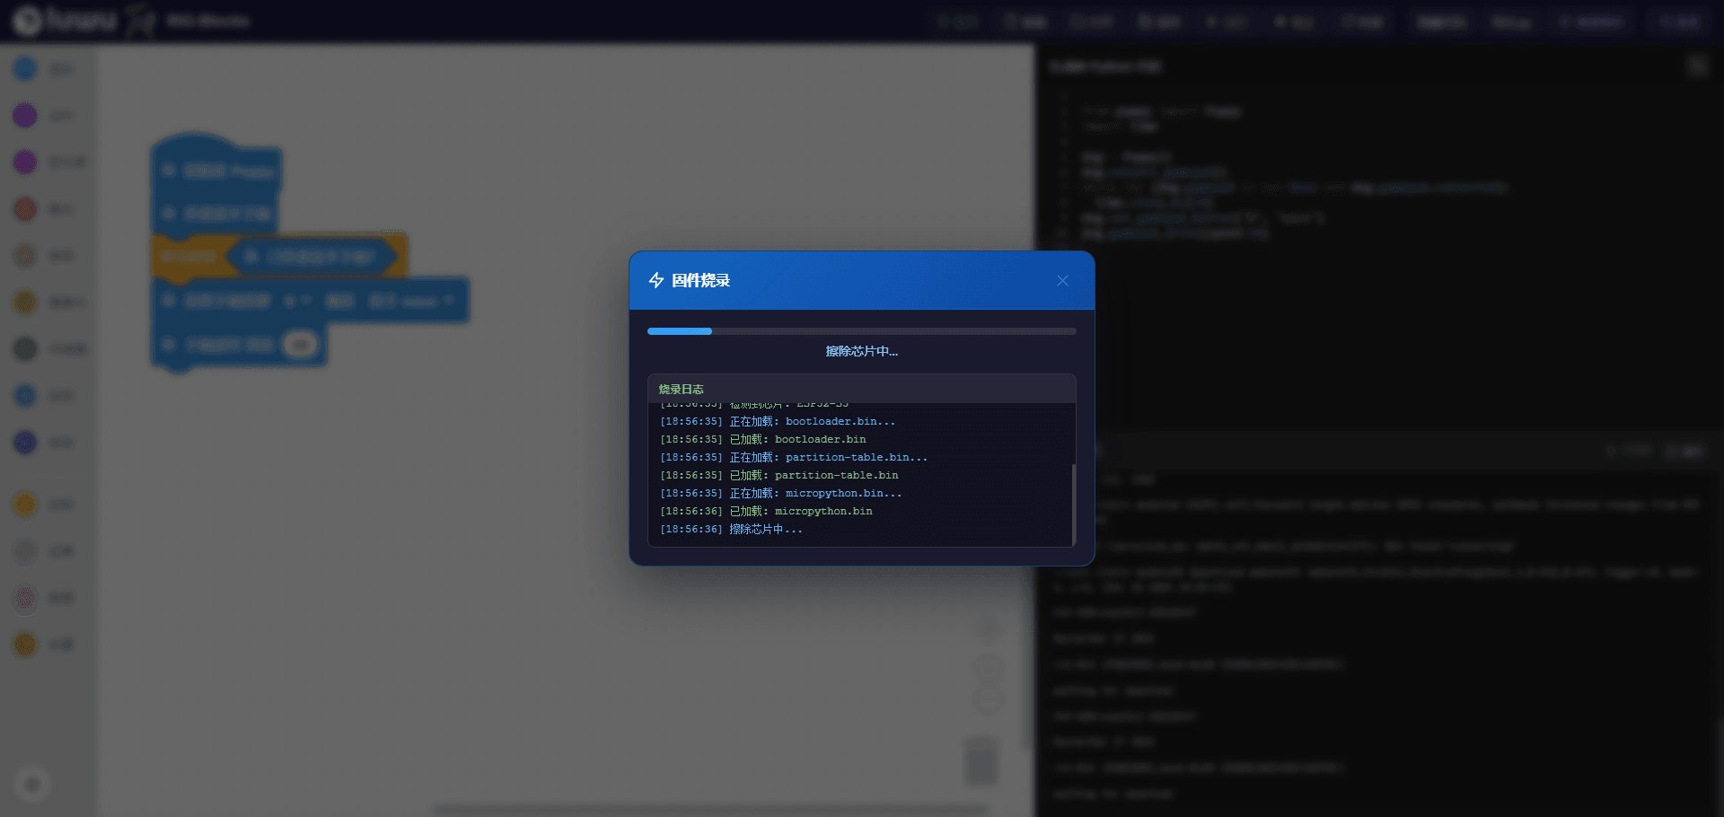Image resolution: width=1724 pixels, height=817 pixels.
Task: Click the funsnu logo in the header
Action: pyautogui.click(x=65, y=20)
